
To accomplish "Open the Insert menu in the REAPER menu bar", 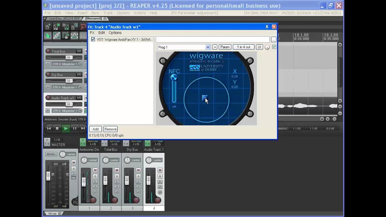I will click(82, 13).
